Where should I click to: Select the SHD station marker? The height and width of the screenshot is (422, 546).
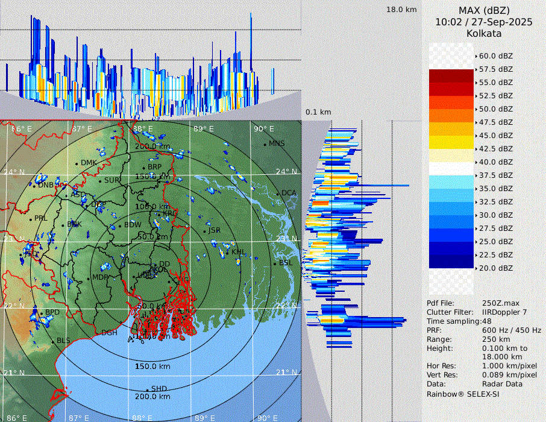147,389
